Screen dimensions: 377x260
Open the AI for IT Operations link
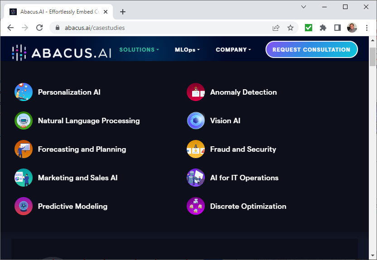point(244,178)
